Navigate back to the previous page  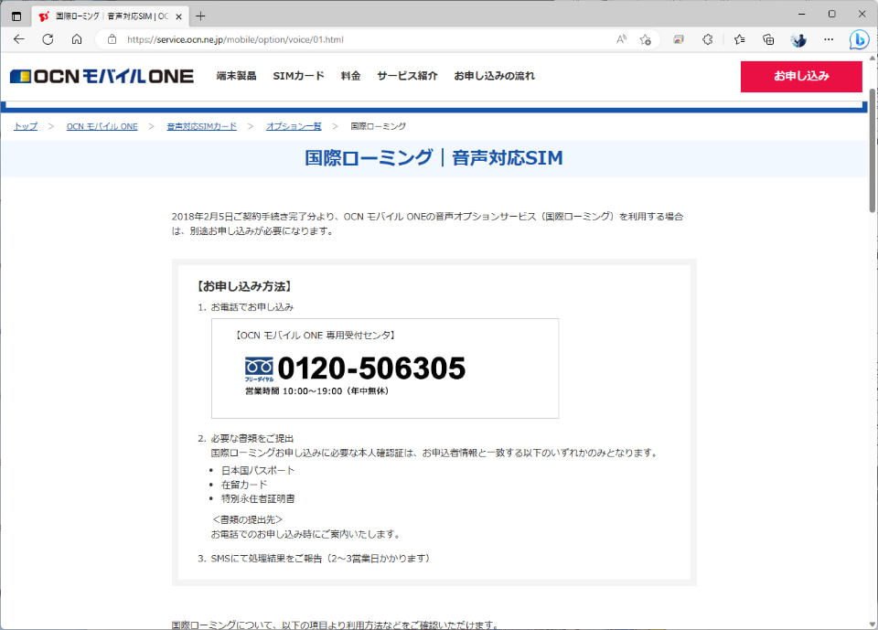(18, 40)
